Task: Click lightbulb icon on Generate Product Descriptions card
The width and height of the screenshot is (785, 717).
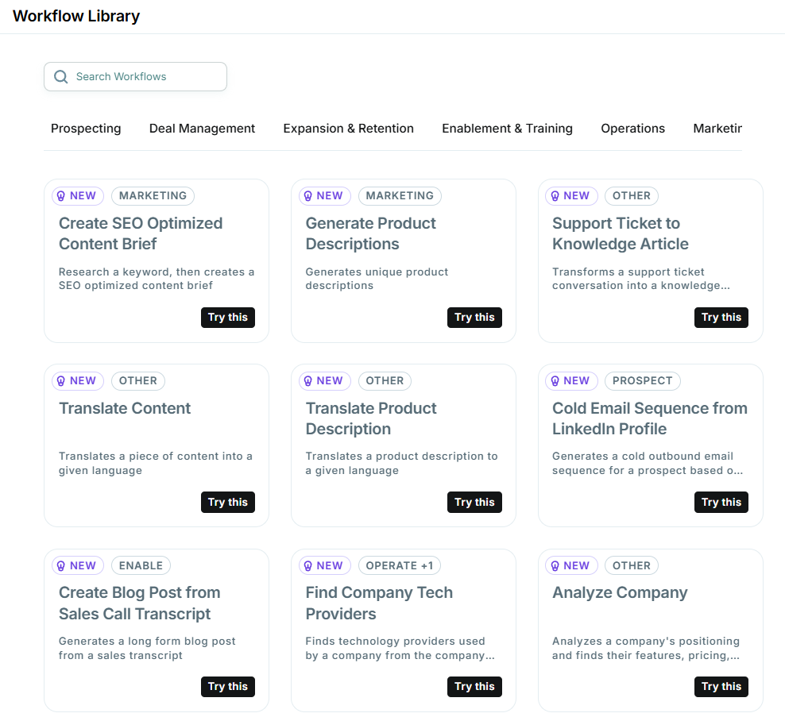Action: pyautogui.click(x=308, y=195)
